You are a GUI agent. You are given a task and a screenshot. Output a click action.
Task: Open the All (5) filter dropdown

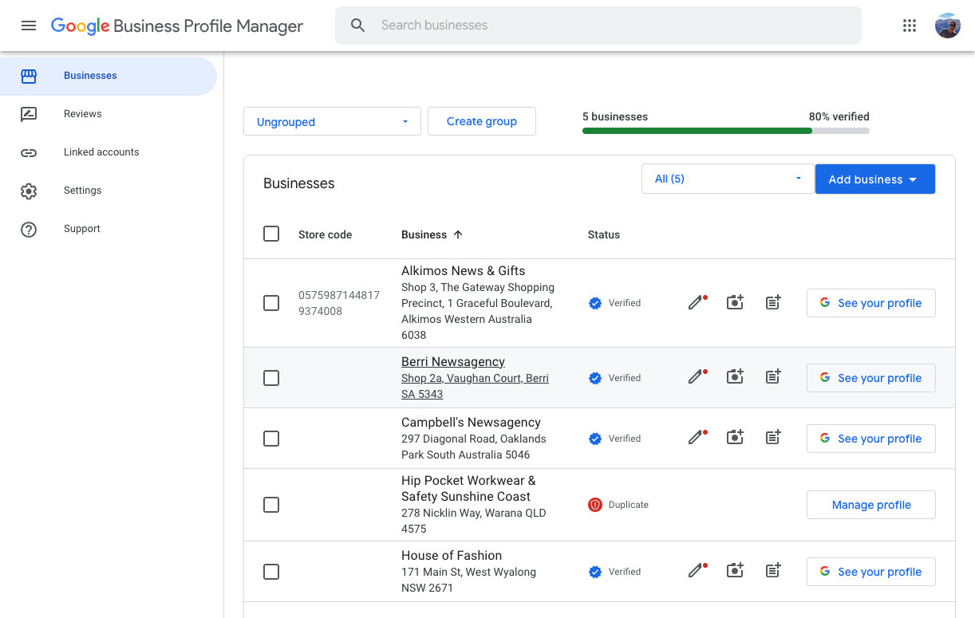[x=728, y=179]
